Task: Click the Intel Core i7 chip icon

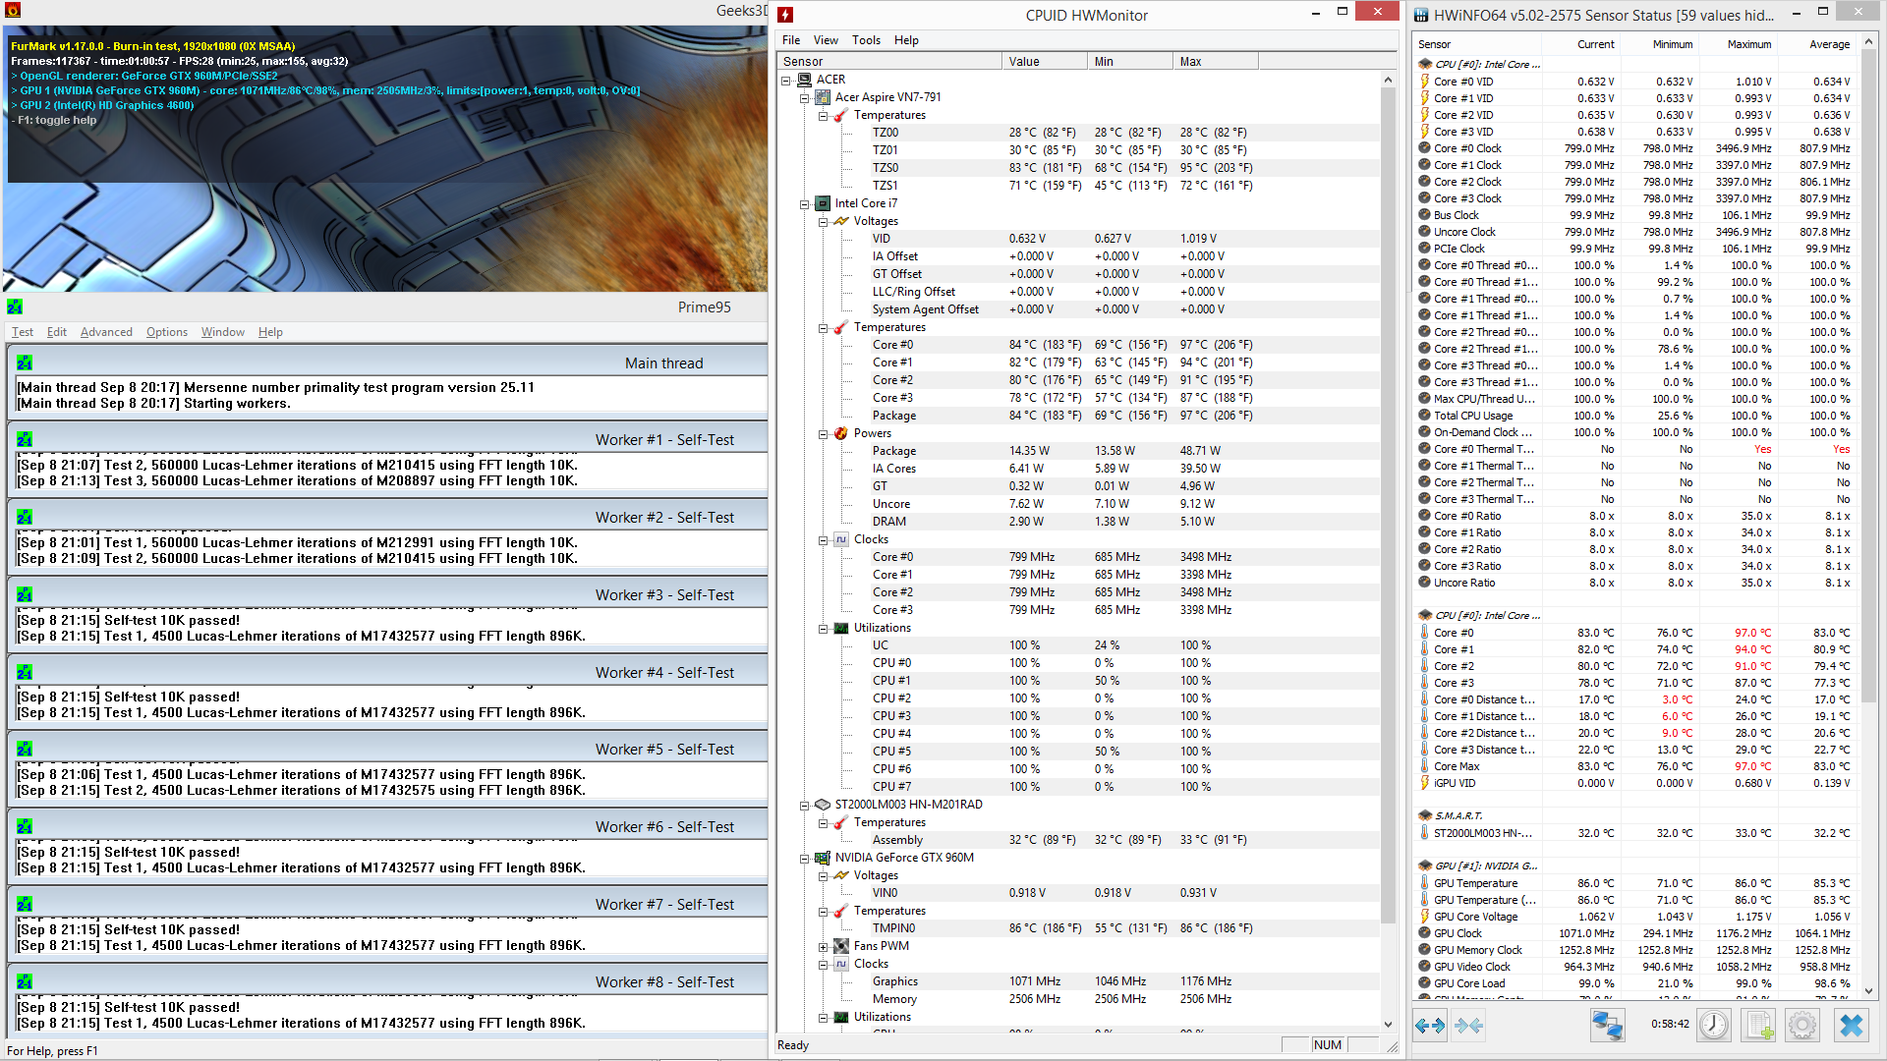Action: (823, 203)
